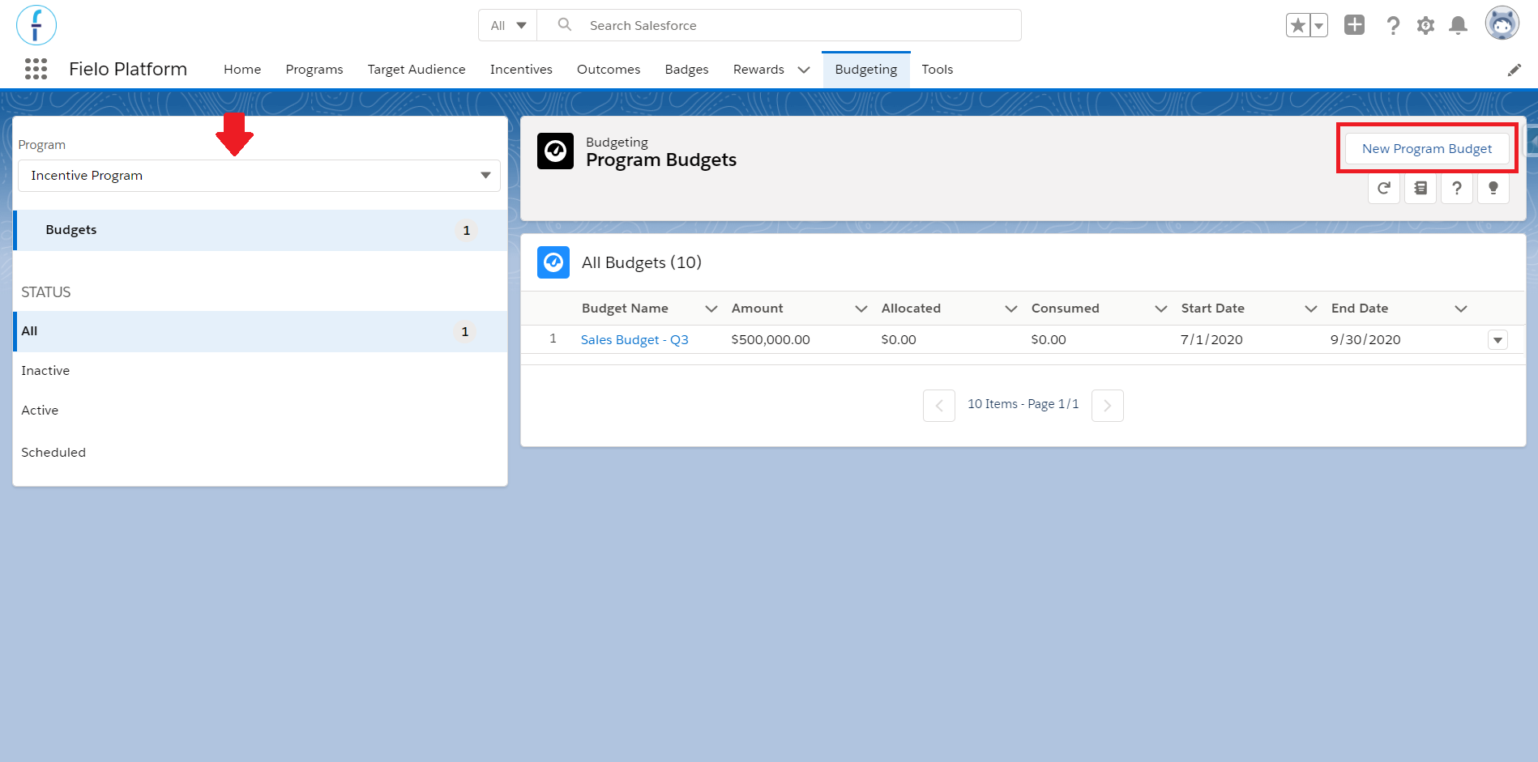Click the Consumed column header

(1065, 309)
